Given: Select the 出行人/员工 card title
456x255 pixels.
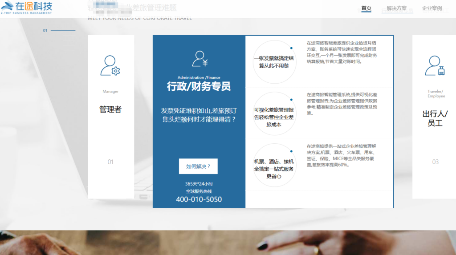Looking at the screenshot, I should click(435, 118).
